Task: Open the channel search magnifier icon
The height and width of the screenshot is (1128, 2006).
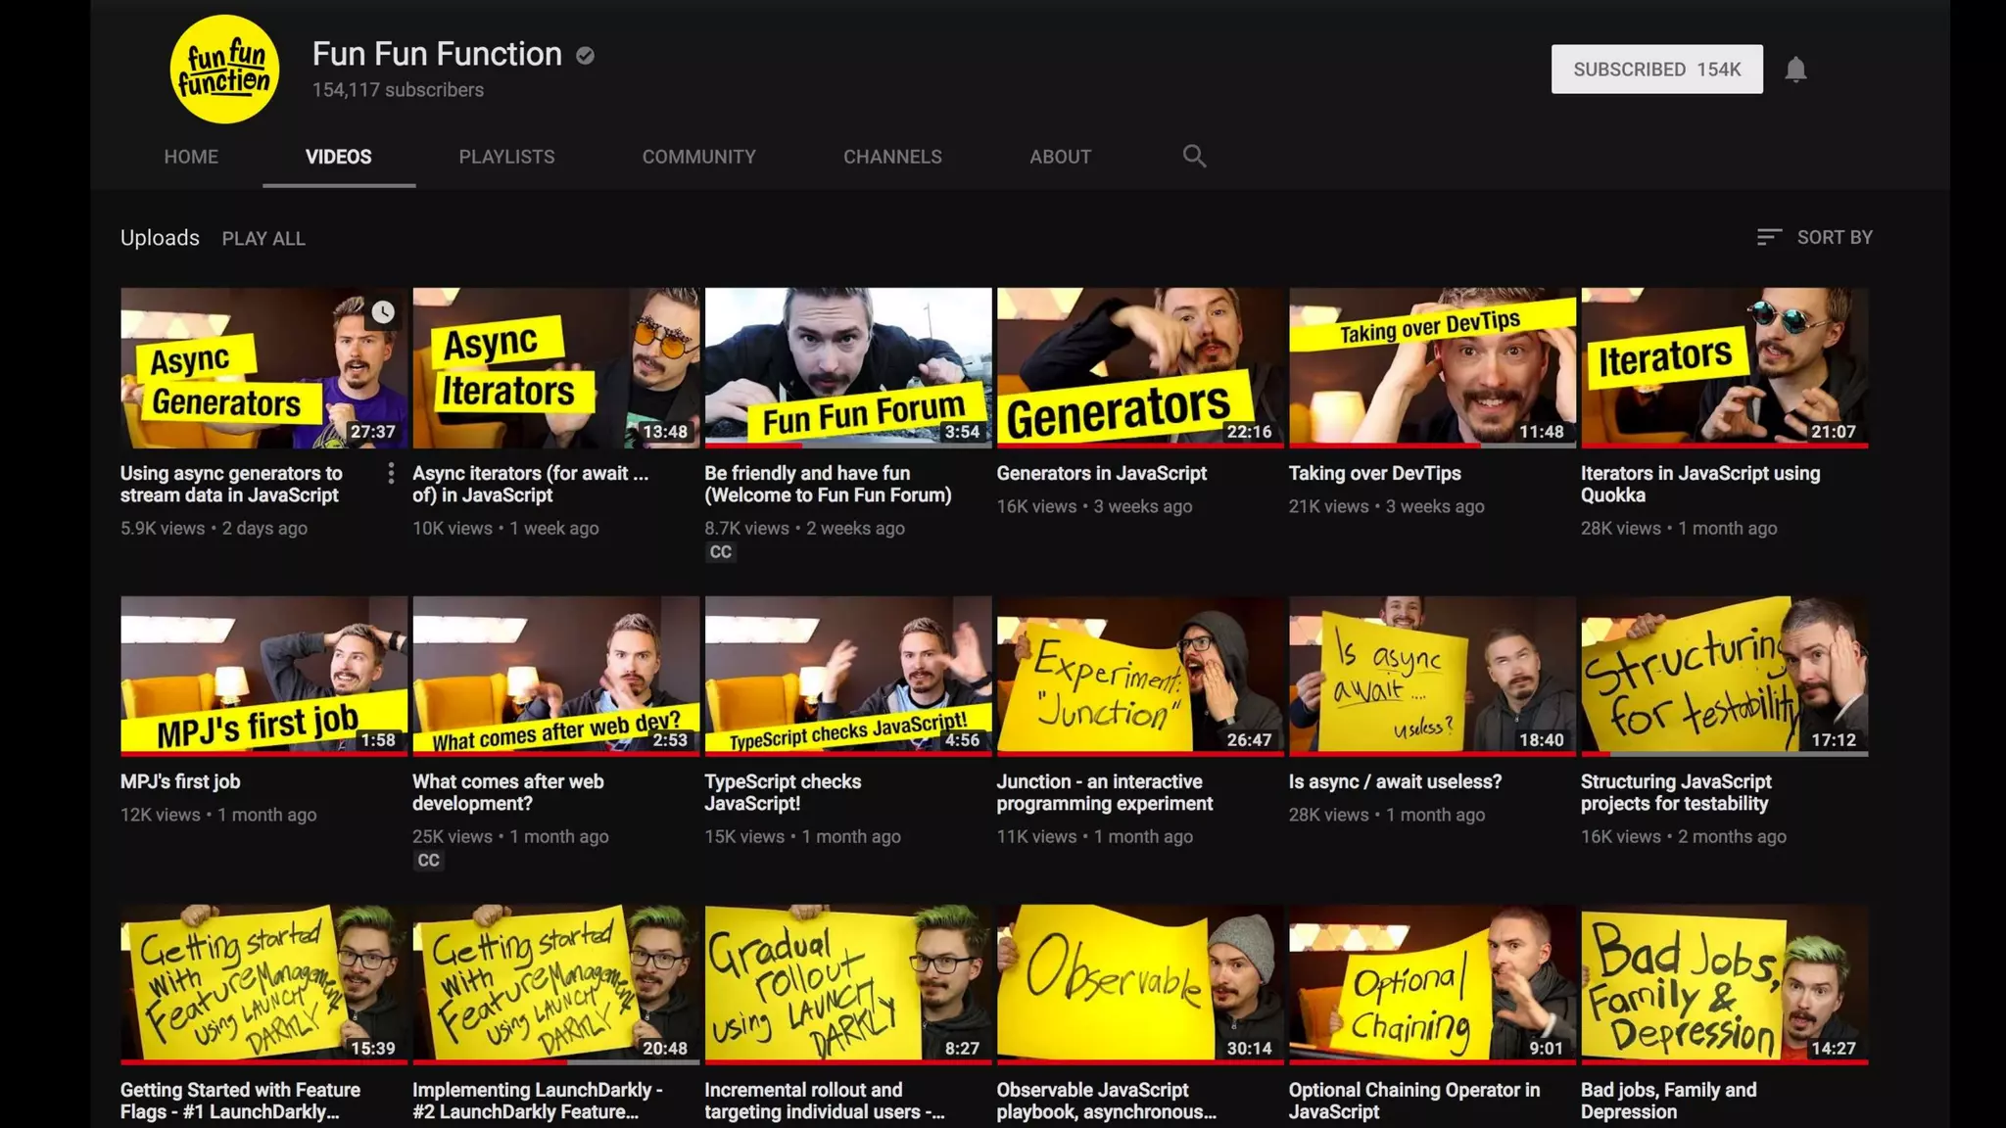Action: coord(1193,156)
